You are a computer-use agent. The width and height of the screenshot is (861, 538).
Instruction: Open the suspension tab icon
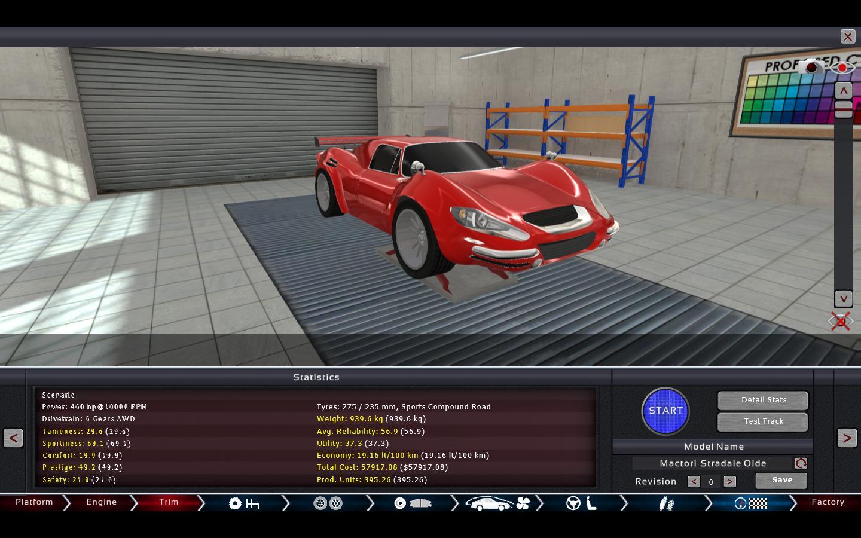pyautogui.click(x=666, y=503)
